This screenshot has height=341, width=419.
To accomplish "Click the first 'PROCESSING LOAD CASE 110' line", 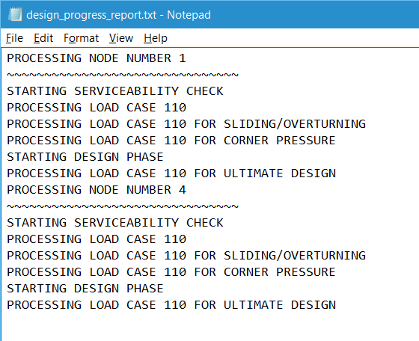I will point(97,108).
